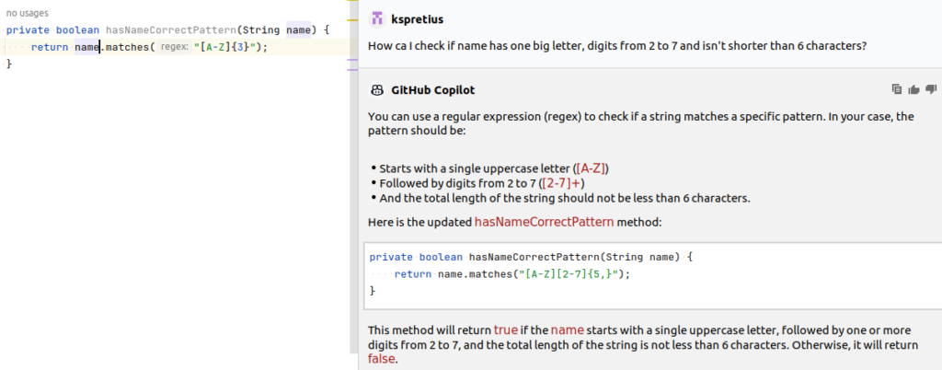
Task: Click the red "true" keyword in answer
Action: [505, 330]
